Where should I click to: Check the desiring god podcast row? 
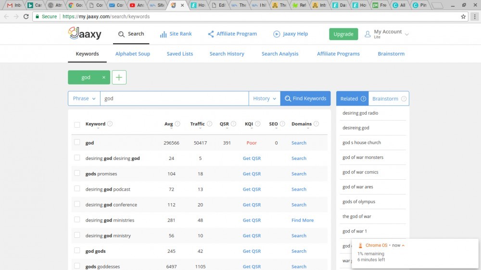[x=77, y=188]
